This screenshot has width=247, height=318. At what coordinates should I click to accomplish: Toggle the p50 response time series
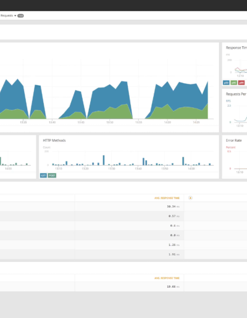click(226, 83)
